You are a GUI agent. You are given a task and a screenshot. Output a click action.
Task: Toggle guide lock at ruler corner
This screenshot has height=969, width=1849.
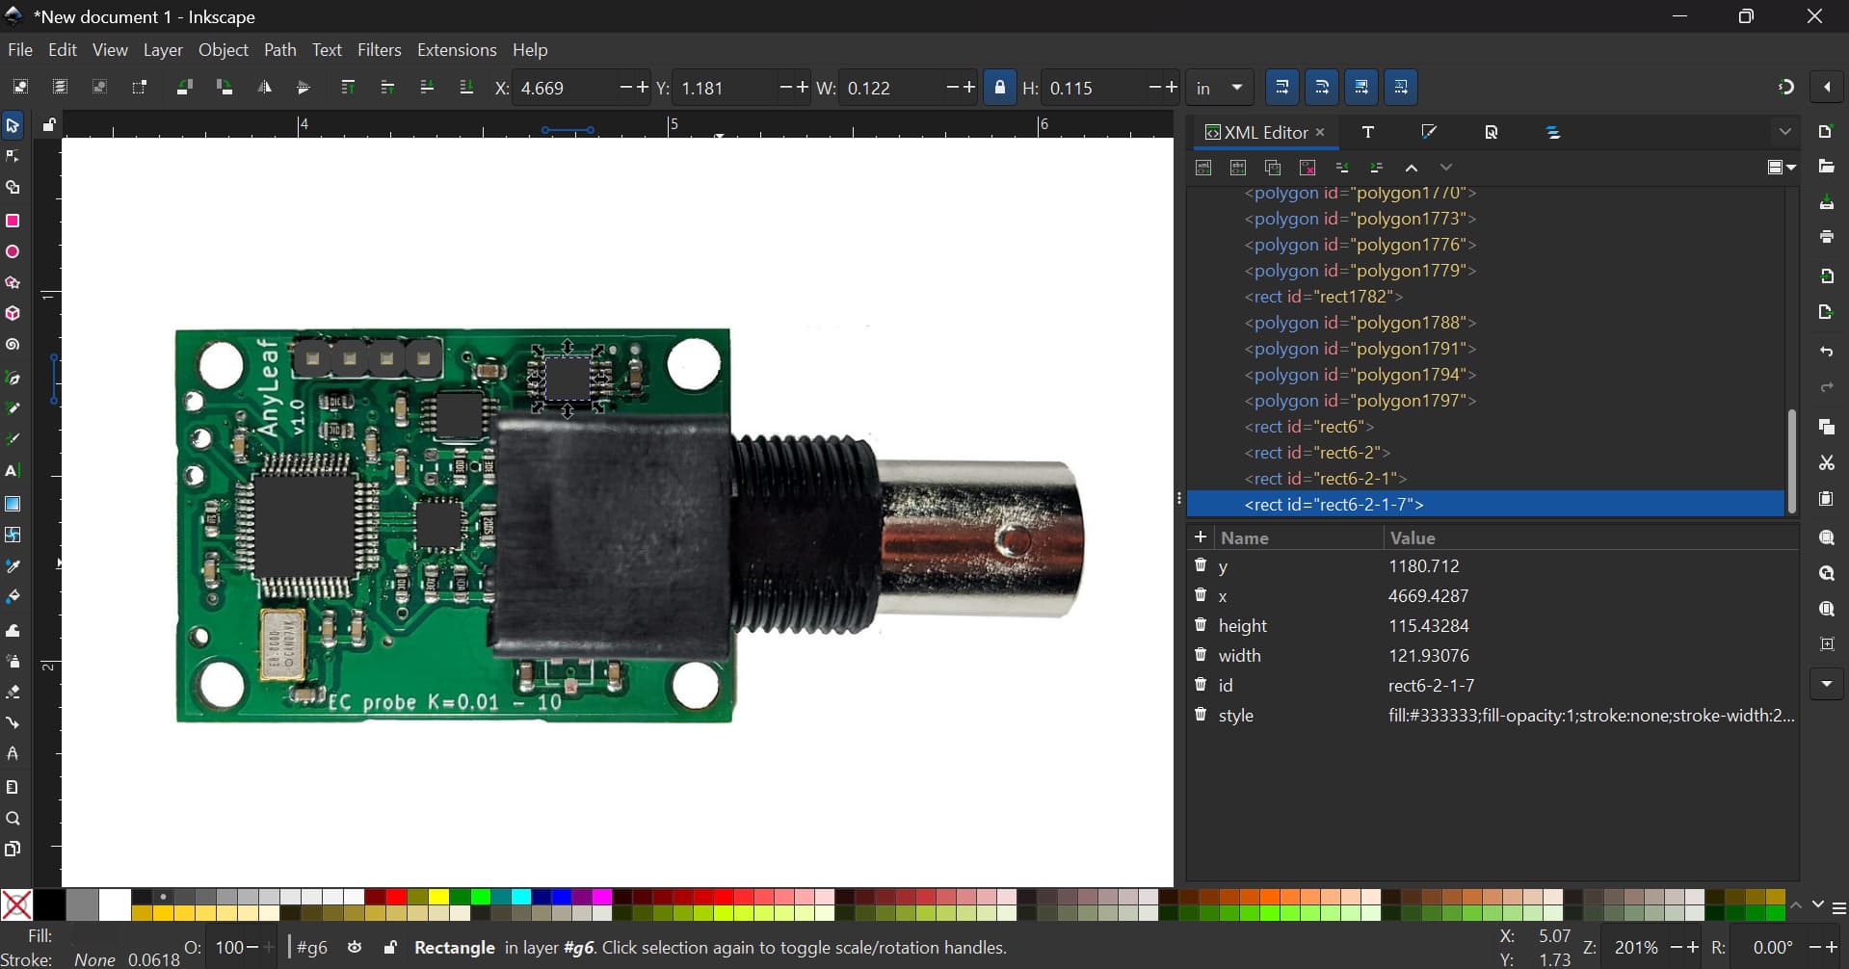tap(49, 125)
